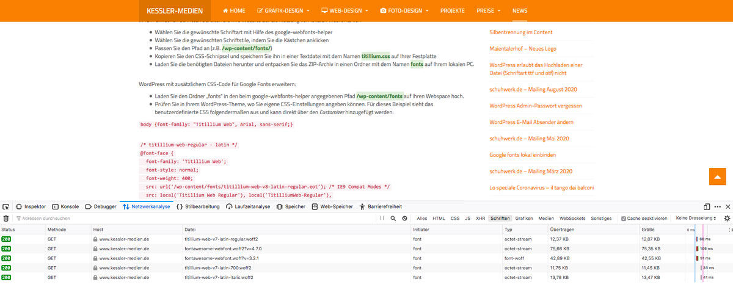733x290 pixels.
Task: Toggle responsive design mode icon
Action: point(707,207)
